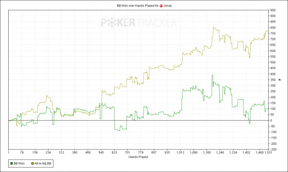Viewport: 288px width, 172px height.
Task: Click x-axis tick label 623
Action: (x=114, y=152)
